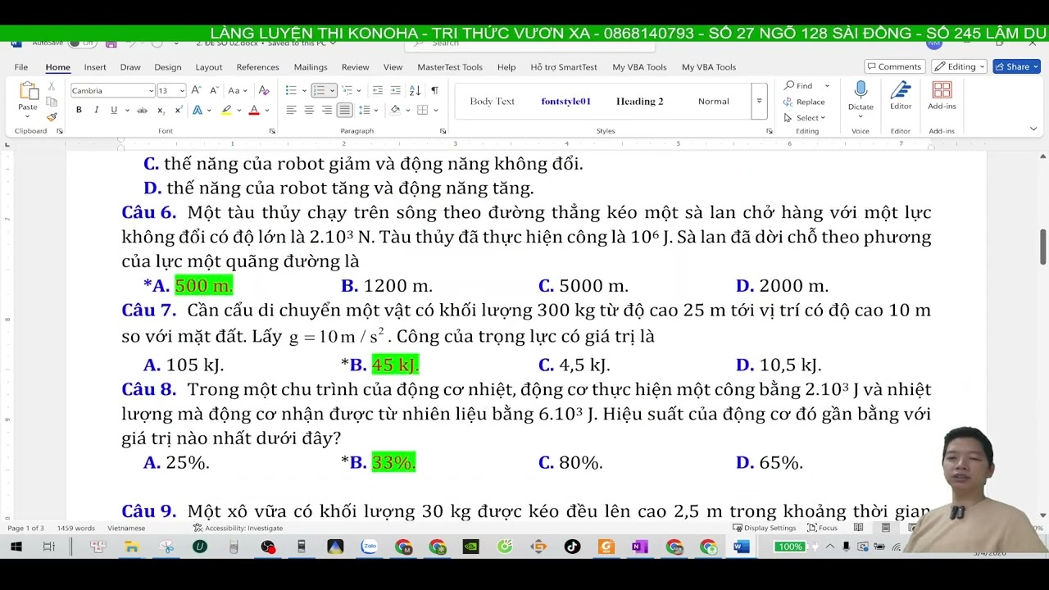Apply superscript formatting

(179, 111)
